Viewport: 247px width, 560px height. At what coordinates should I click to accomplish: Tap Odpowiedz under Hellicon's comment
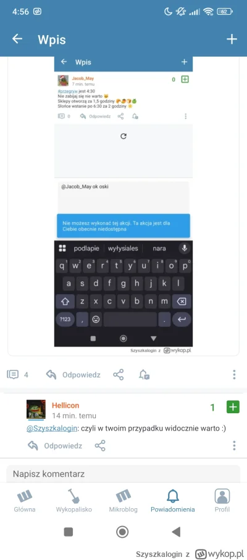click(55, 445)
